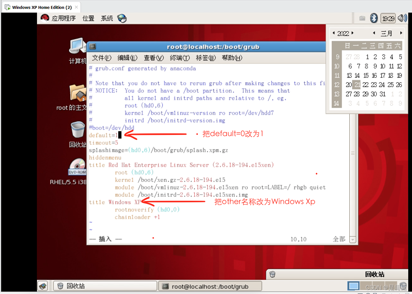The width and height of the screenshot is (412, 294).
Task: Click the terminal vertical scrollbar handle
Action: tap(353, 153)
